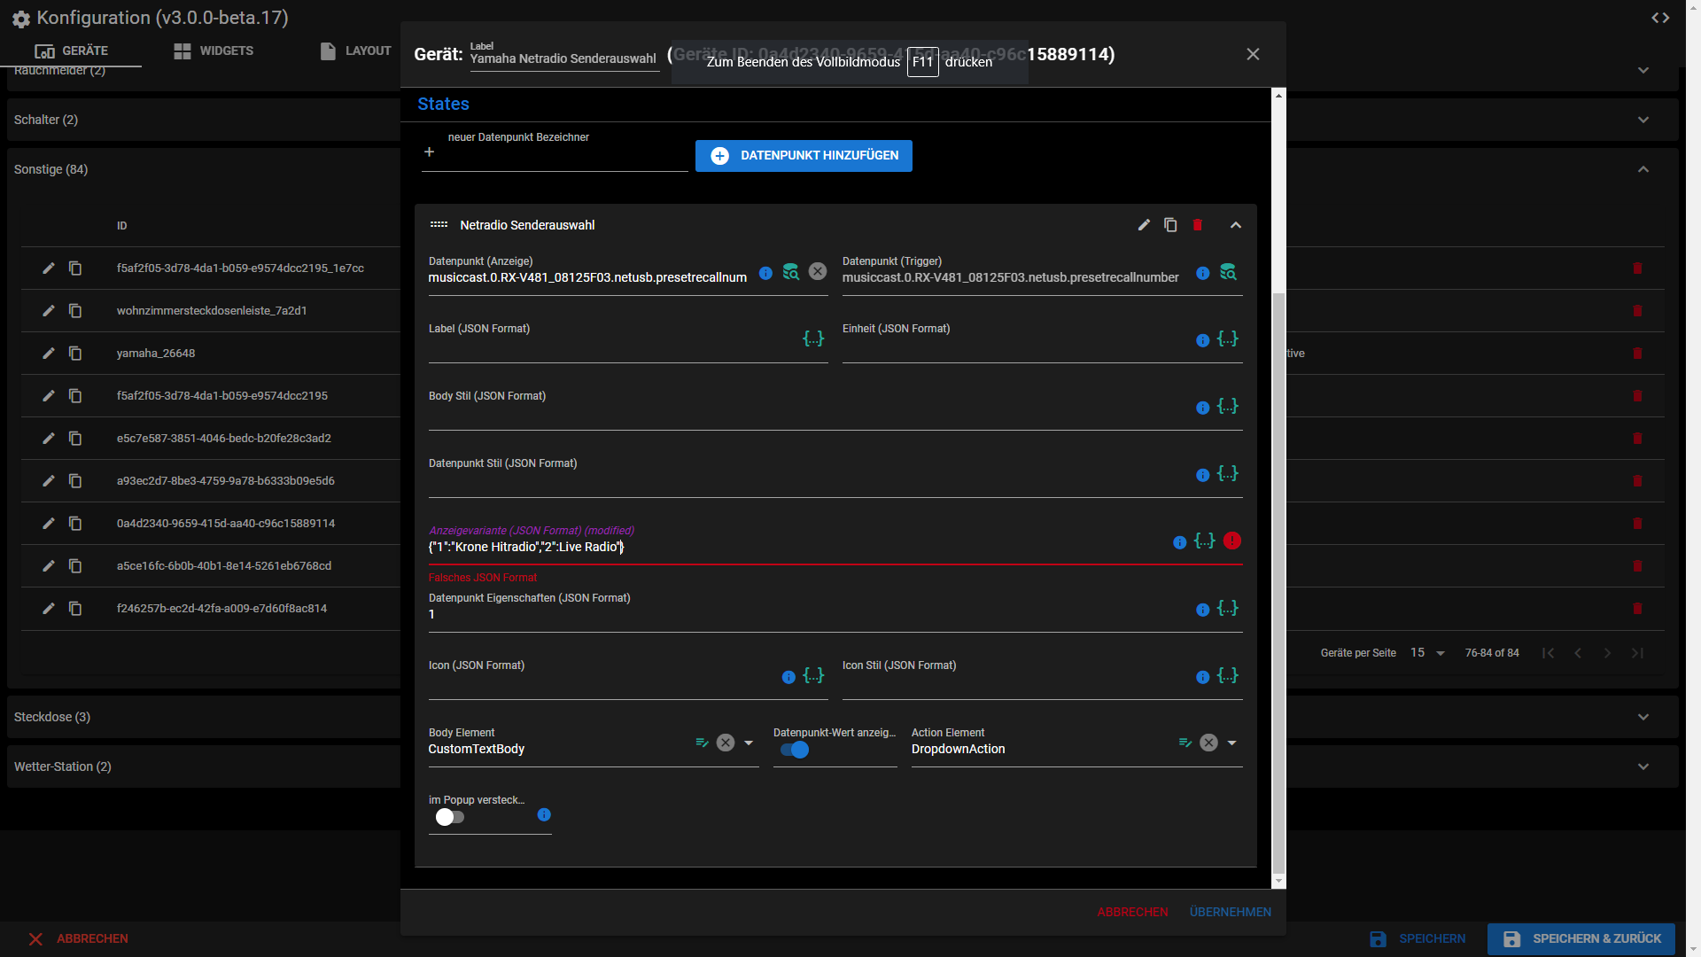Clear the Datenpunkt (Anzeige) field
This screenshot has height=957, width=1701.
818,271
